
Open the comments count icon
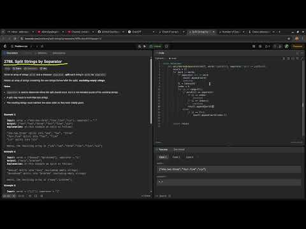(x=21, y=196)
